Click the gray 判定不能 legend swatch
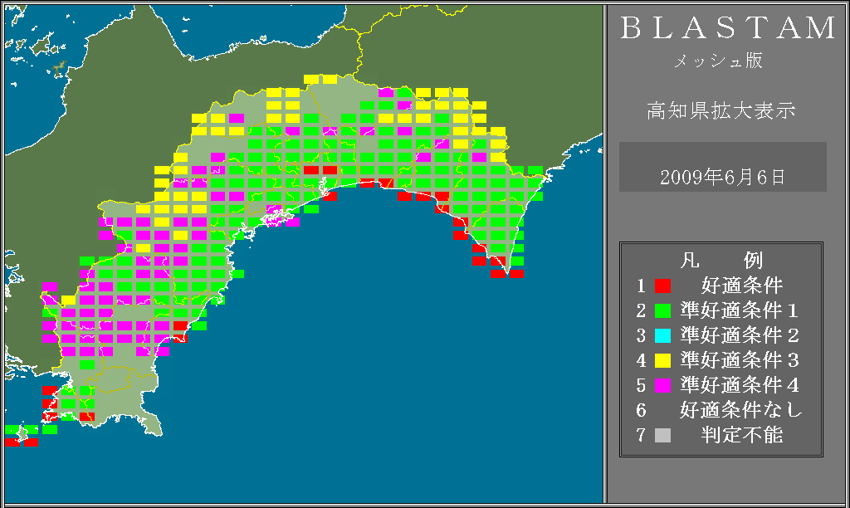Screen dimensions: 850x508 662,435
